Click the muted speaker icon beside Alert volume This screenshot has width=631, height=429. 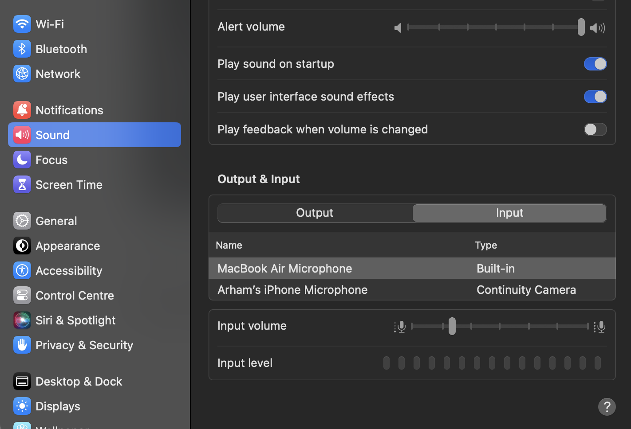398,27
